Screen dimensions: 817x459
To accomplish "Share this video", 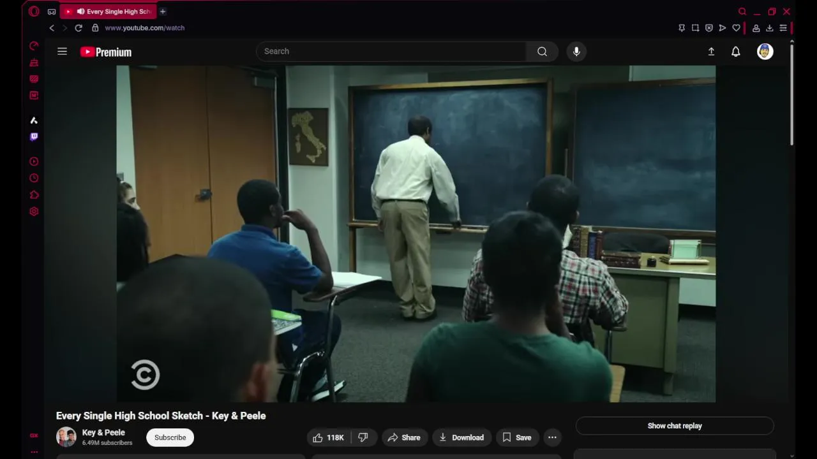I will 404,437.
